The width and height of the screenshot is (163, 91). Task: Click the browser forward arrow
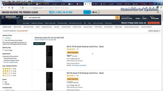click(x=6, y=8)
